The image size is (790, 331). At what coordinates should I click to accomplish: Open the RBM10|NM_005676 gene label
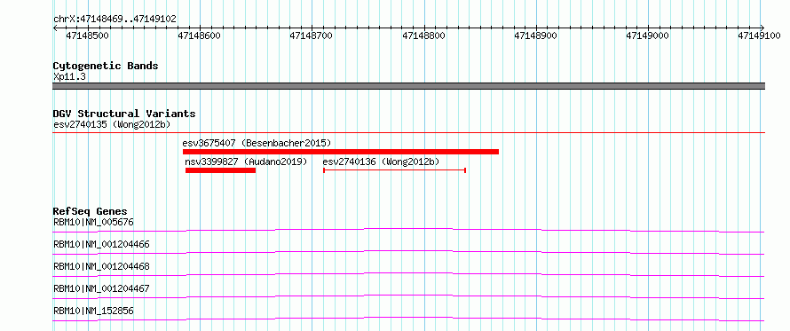coord(94,222)
